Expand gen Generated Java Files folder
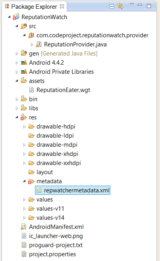The height and width of the screenshot is (261, 160). tap(17, 54)
